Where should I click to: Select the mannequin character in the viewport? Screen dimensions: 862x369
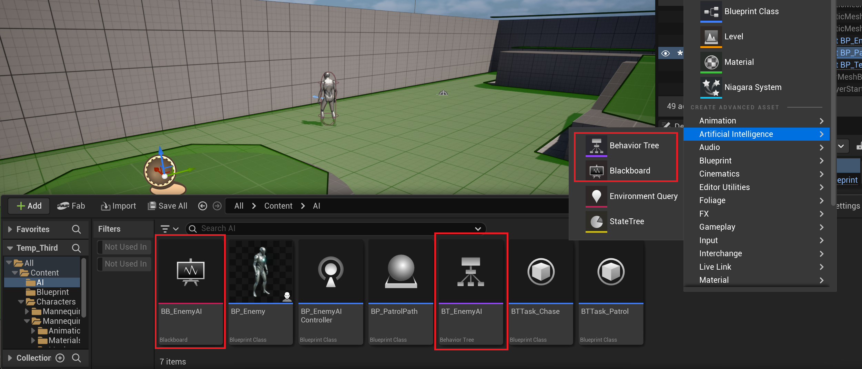328,99
